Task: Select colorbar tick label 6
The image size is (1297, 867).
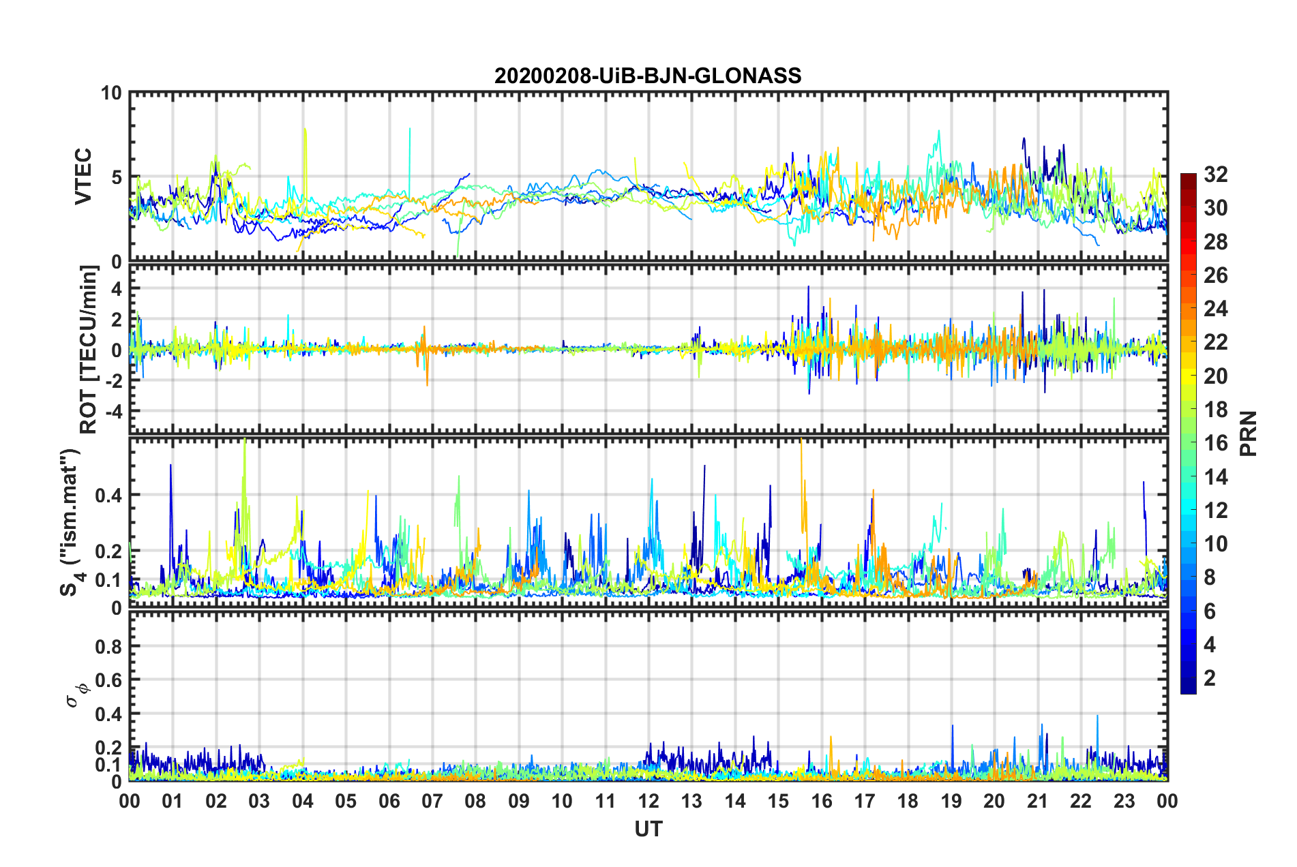Action: pos(1210,611)
